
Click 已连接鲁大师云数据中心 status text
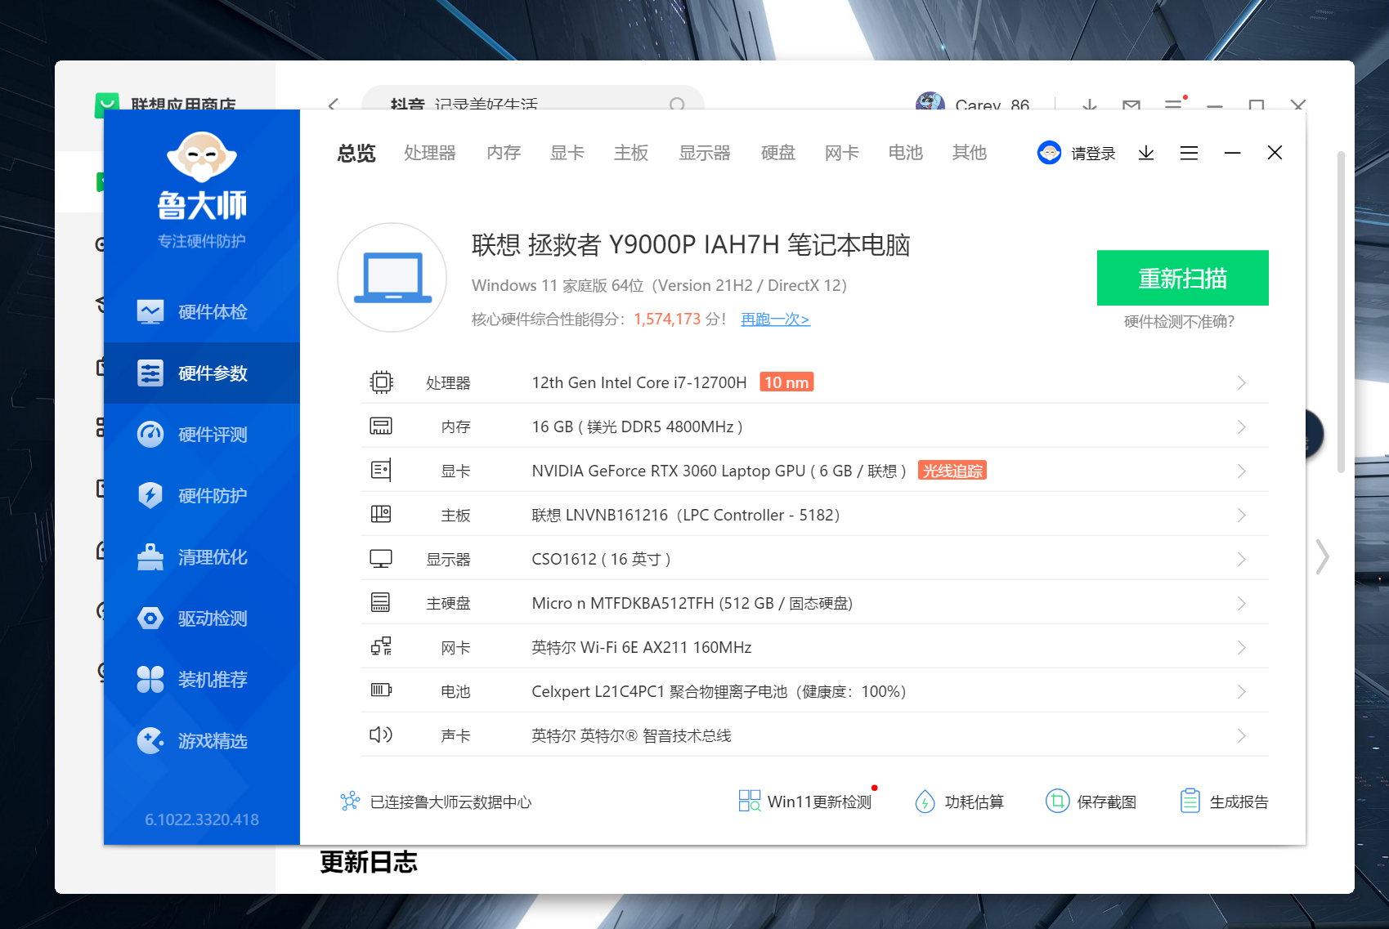pyautogui.click(x=450, y=802)
